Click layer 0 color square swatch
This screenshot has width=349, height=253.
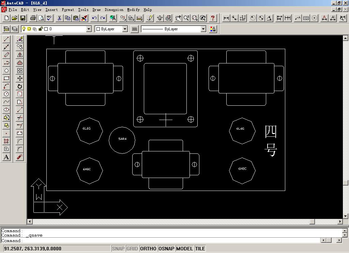point(46,29)
